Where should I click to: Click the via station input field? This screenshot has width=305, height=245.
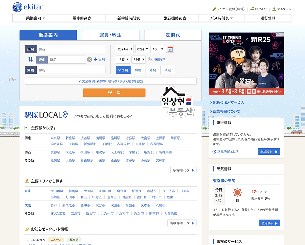67,60
